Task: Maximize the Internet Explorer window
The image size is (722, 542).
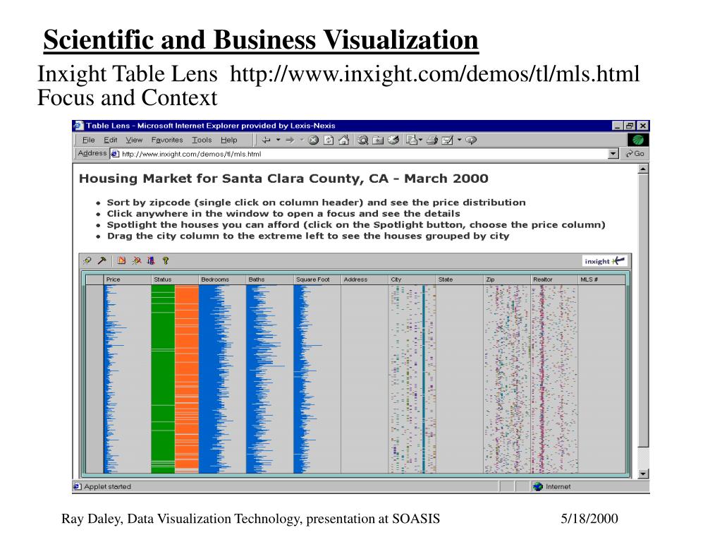Action: coord(630,126)
